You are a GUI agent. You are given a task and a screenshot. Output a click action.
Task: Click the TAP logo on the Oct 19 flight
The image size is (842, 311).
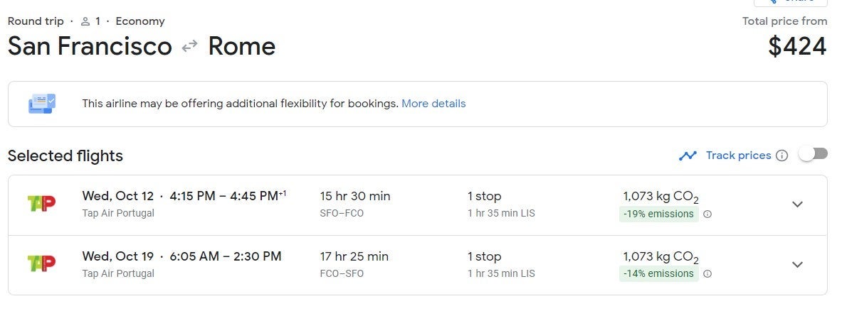click(41, 263)
